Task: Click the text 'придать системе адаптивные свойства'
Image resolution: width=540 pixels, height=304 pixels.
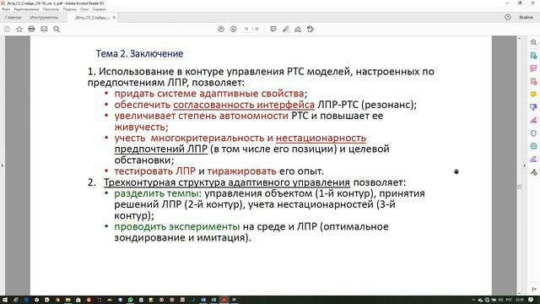Action: [209, 94]
